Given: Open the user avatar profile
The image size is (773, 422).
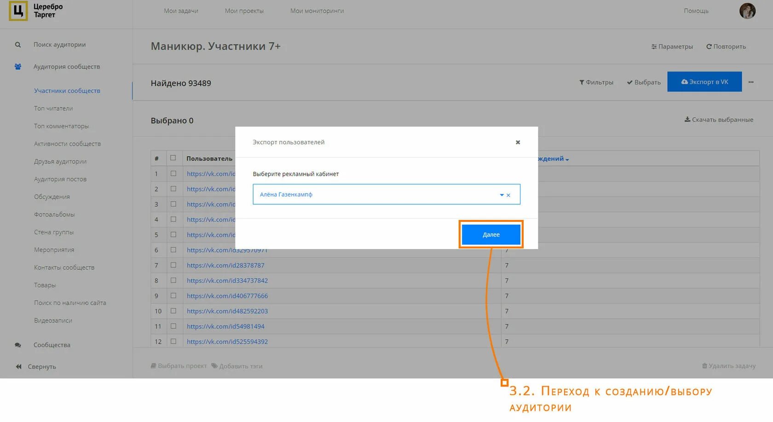Looking at the screenshot, I should point(747,11).
